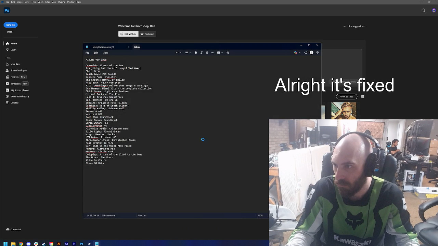
Task: Open Generation history in sidebar
Action: pyautogui.click(x=17, y=96)
